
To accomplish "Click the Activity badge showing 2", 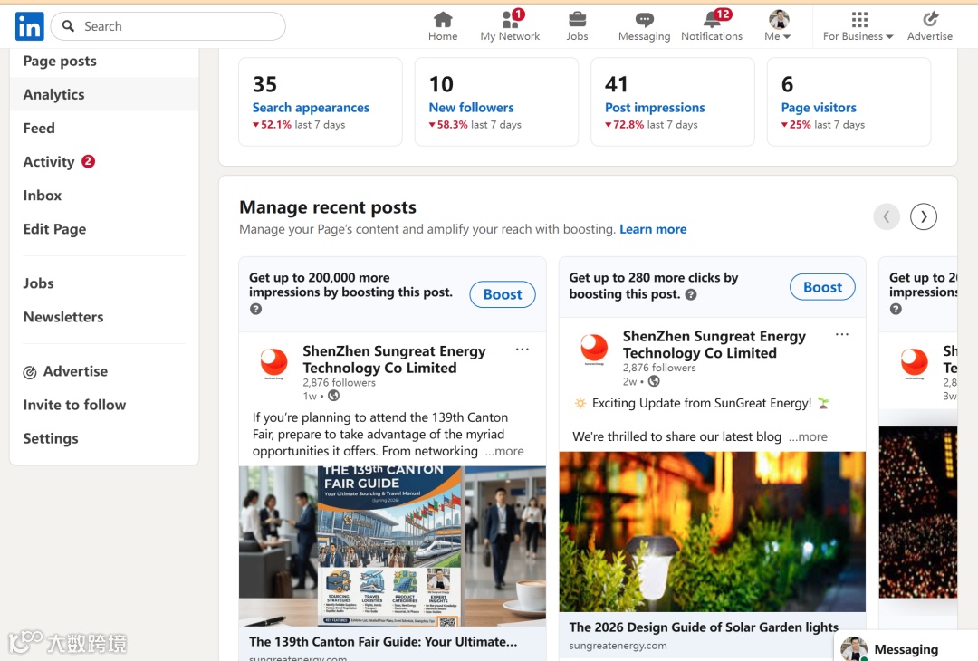I will [89, 161].
